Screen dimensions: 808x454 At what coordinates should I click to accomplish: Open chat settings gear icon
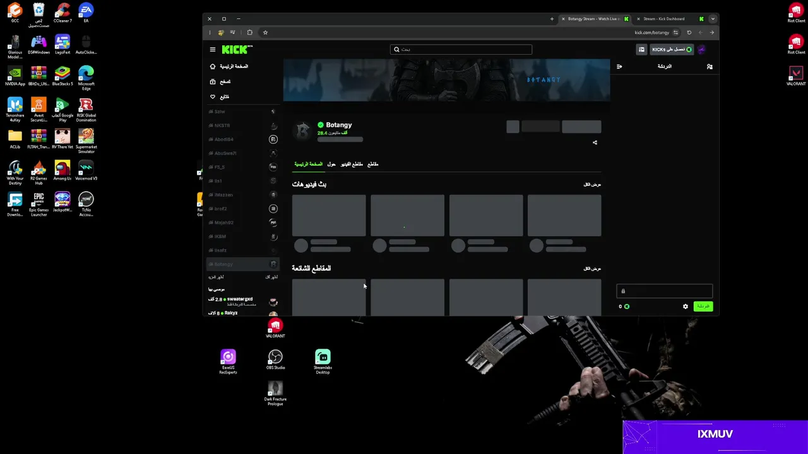(x=686, y=306)
